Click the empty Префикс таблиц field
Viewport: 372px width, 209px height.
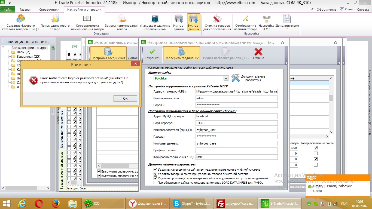click(x=237, y=150)
